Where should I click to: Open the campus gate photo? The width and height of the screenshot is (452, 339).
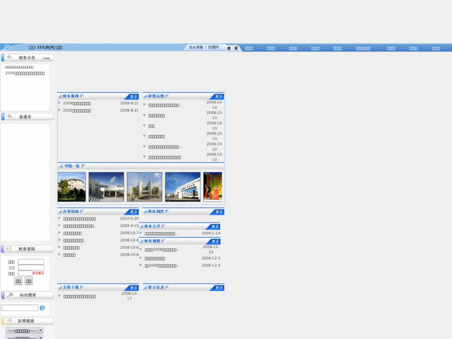coord(183,187)
